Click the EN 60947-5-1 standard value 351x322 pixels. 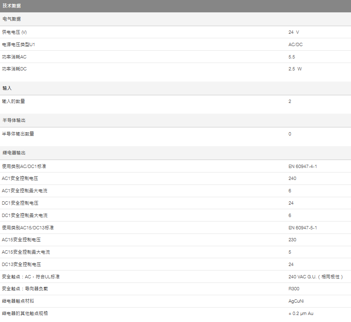[x=302, y=228]
